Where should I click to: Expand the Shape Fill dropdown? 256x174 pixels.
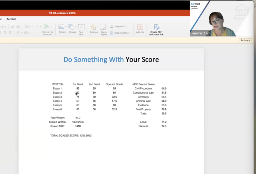pyautogui.click(x=126, y=26)
